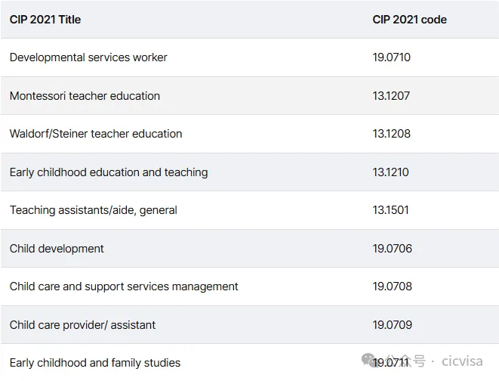Select code 13.1207
The width and height of the screenshot is (499, 381).
click(x=391, y=96)
